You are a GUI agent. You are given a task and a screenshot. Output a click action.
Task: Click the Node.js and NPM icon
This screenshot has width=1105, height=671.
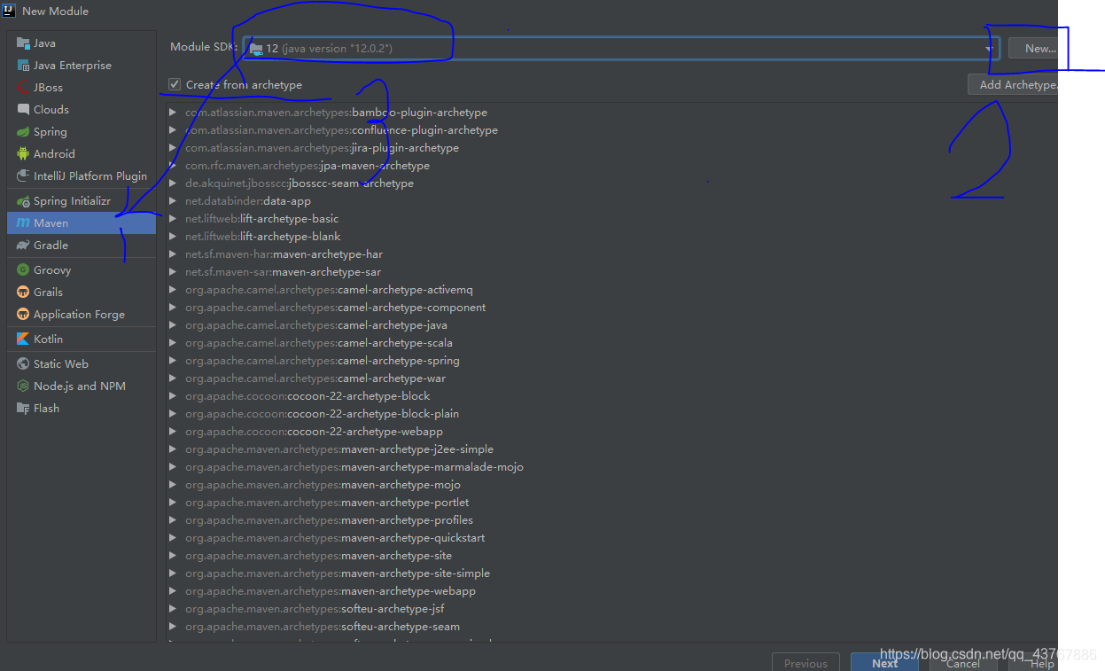coord(23,386)
